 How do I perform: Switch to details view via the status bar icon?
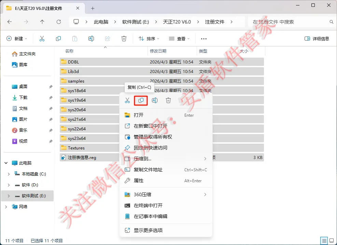pyautogui.click(x=324, y=241)
